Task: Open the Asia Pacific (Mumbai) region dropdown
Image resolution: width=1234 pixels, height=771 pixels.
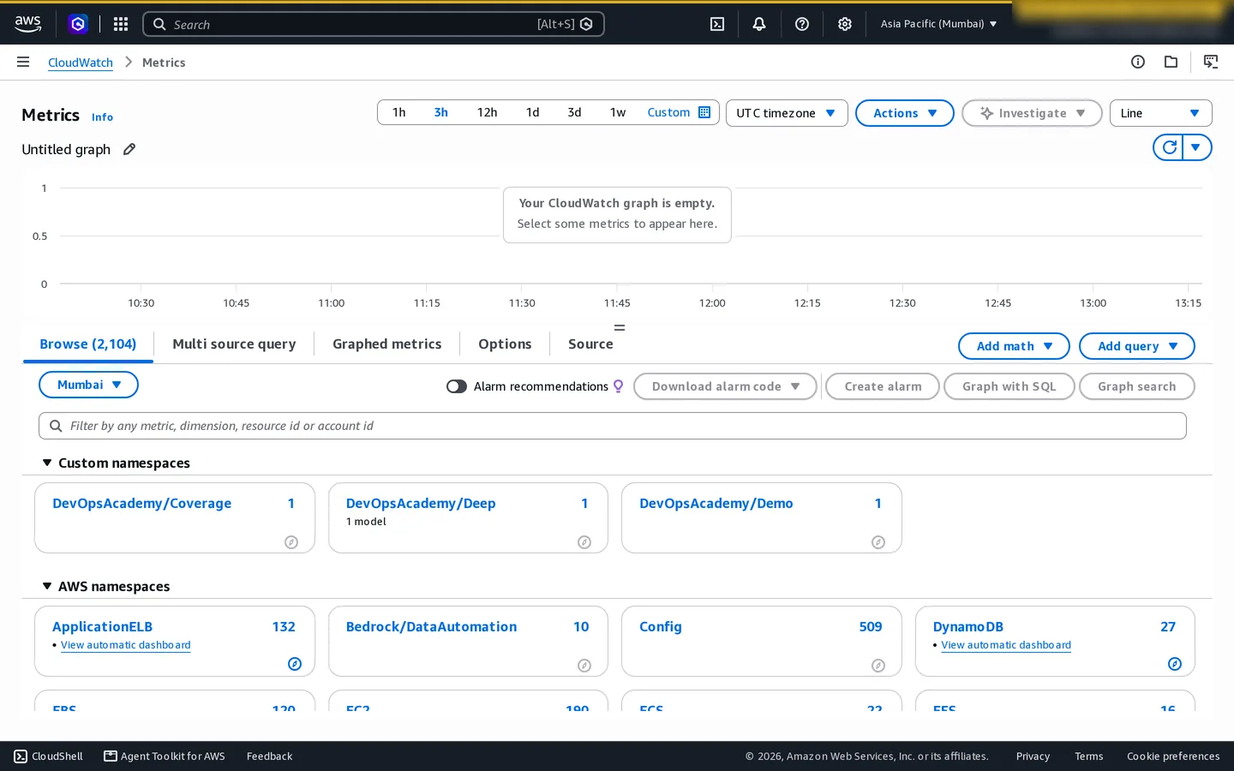Action: pos(938,24)
